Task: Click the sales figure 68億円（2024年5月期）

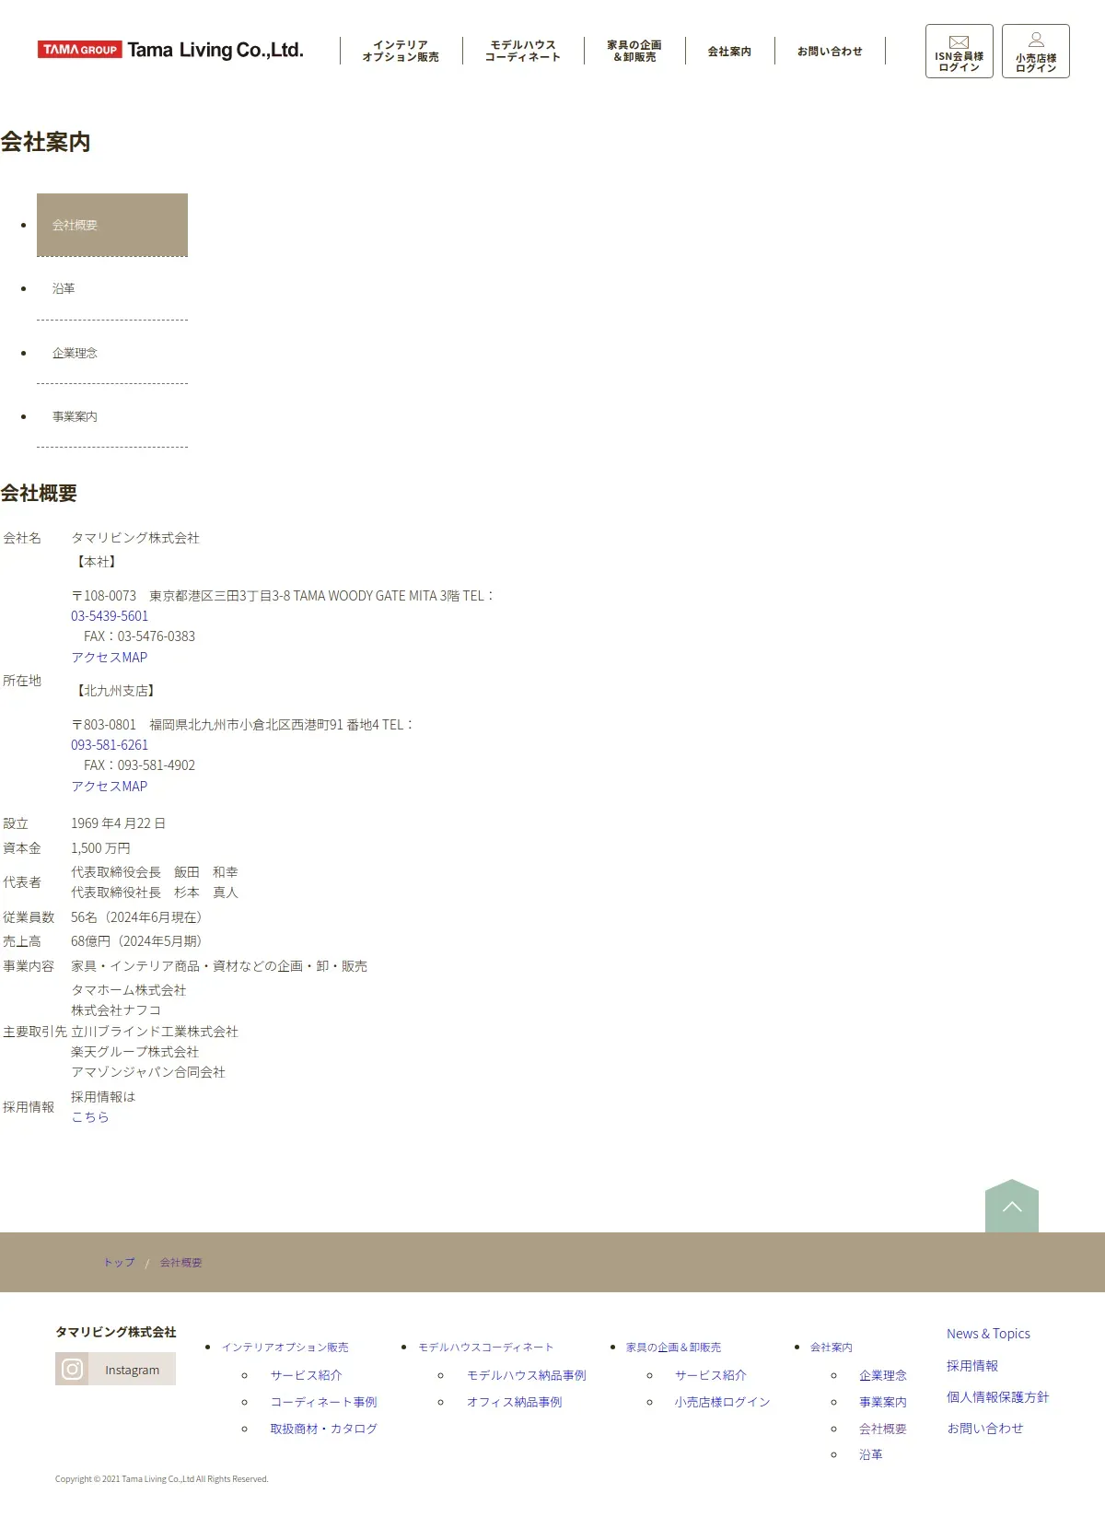Action: (140, 941)
